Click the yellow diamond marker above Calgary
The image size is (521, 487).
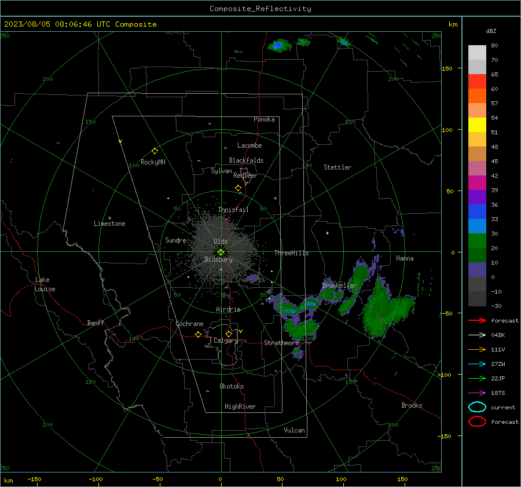click(229, 334)
